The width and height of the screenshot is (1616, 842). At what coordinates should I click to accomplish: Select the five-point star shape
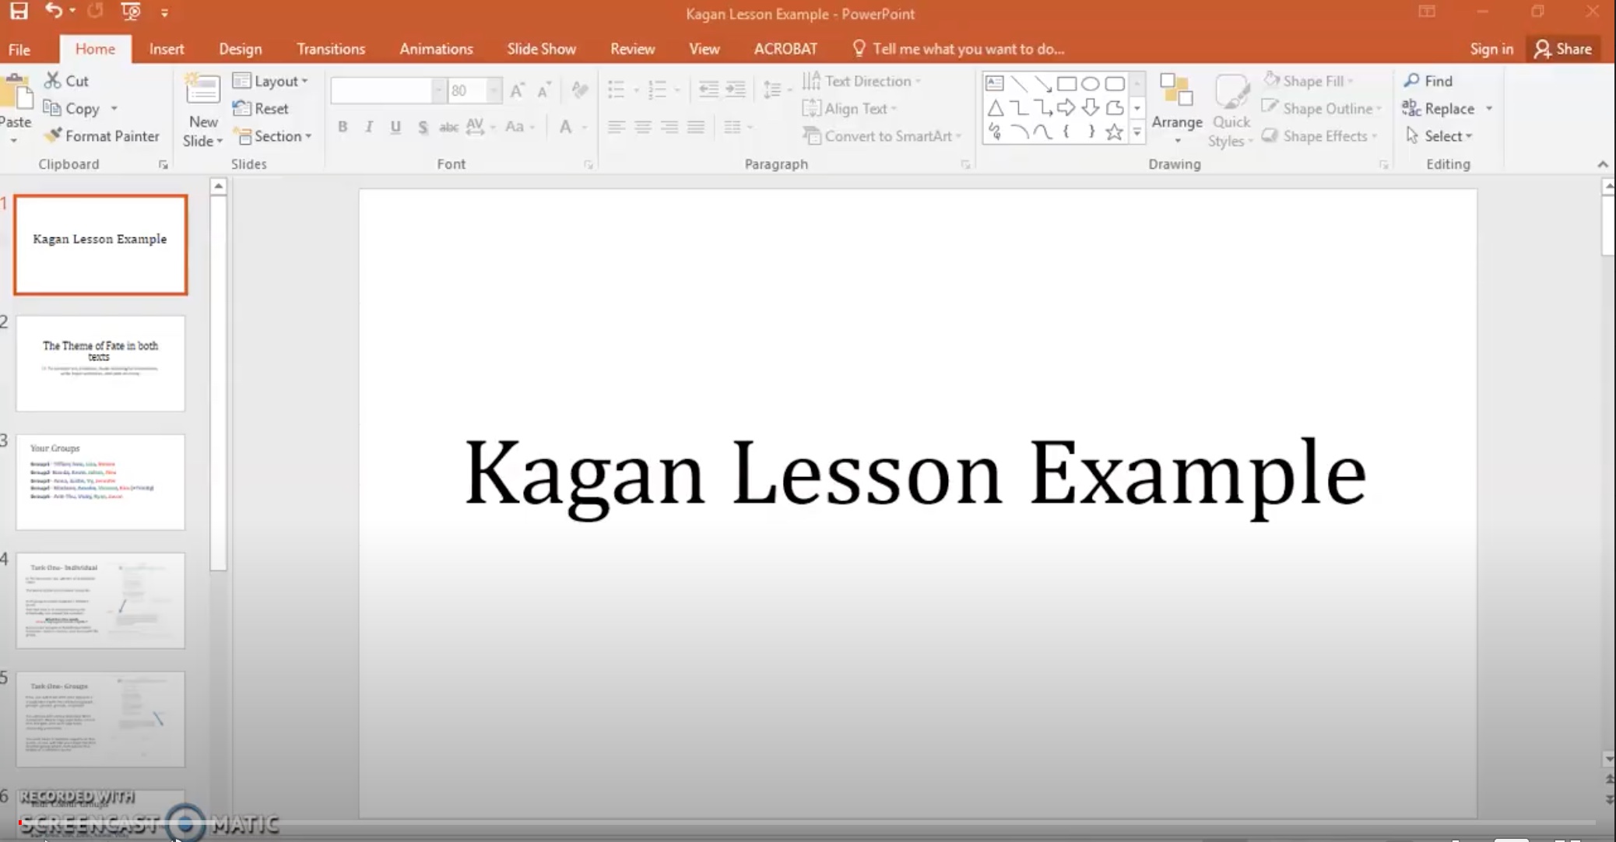(x=1114, y=132)
